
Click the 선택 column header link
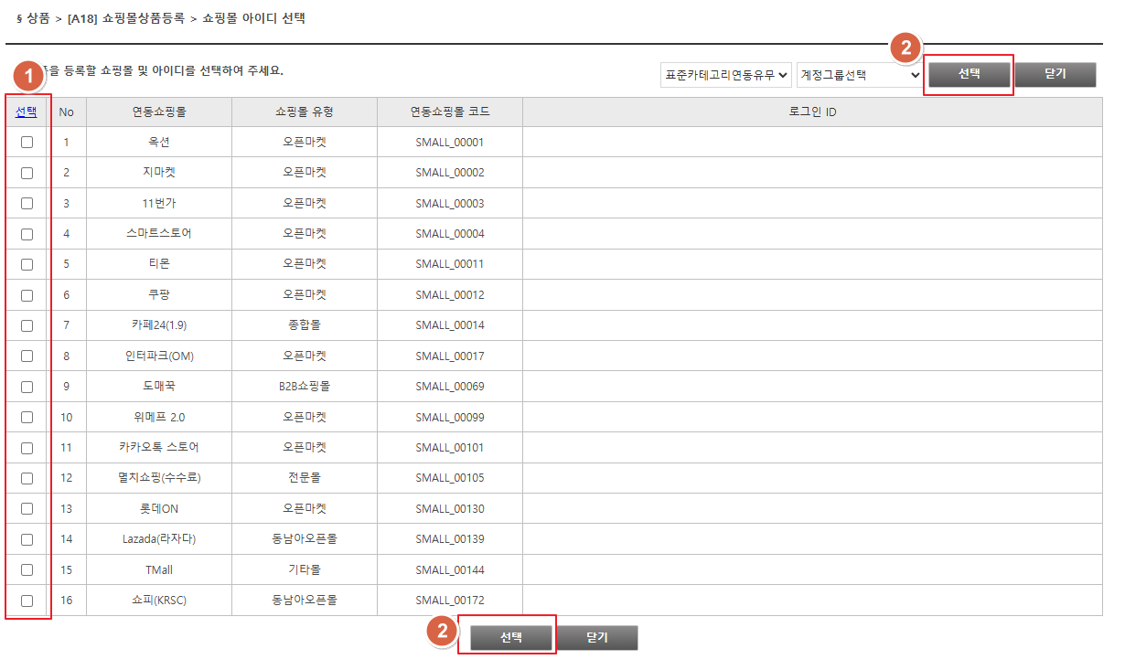coord(27,112)
